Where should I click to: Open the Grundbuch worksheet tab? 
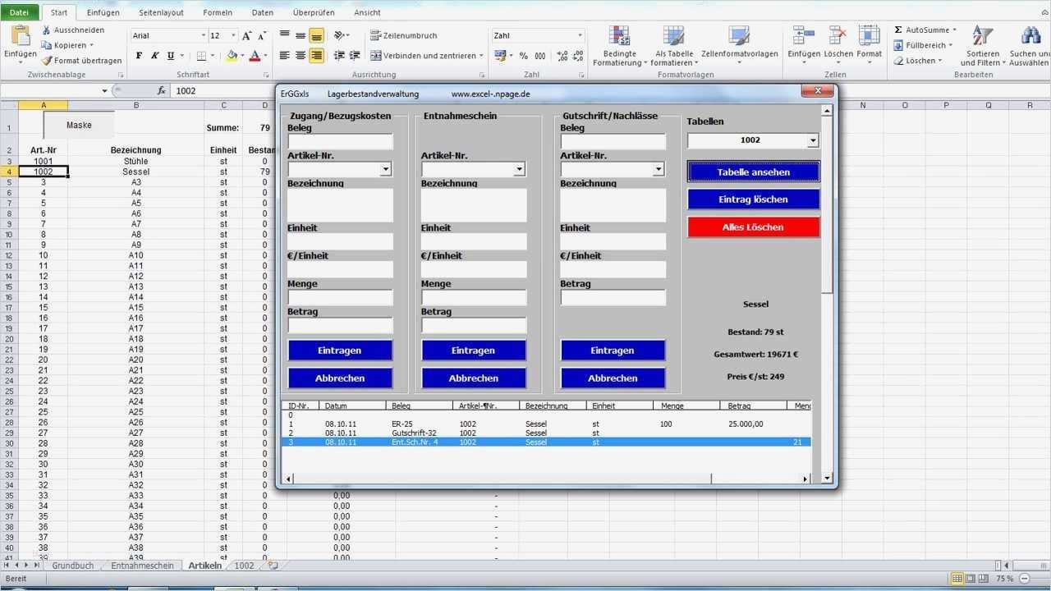point(73,566)
